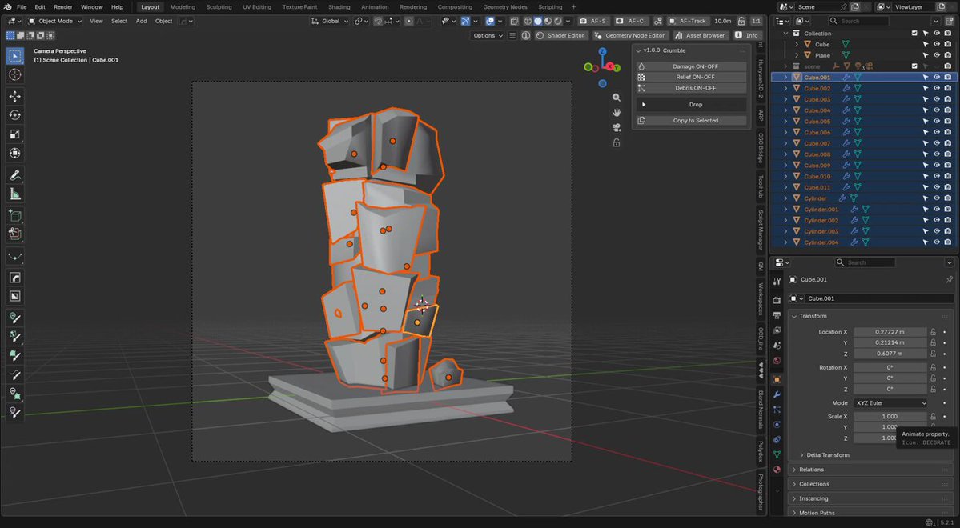960x528 pixels.
Task: Toggle camera view with the camera gizmo
Action: tap(616, 127)
